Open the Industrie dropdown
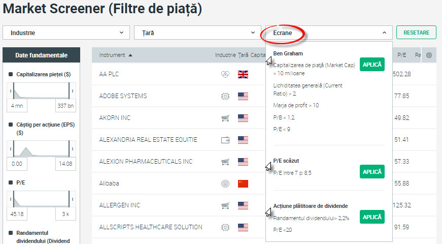This screenshot has height=244, width=442. [66, 33]
